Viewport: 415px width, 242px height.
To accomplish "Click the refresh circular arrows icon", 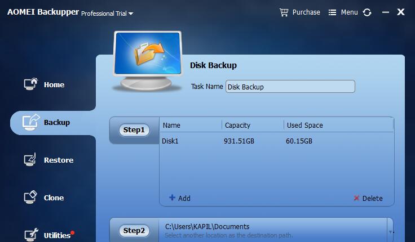I will 367,12.
